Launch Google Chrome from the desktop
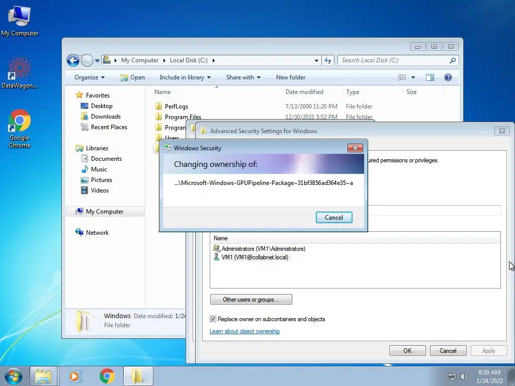This screenshot has width=515, height=386. pyautogui.click(x=20, y=129)
